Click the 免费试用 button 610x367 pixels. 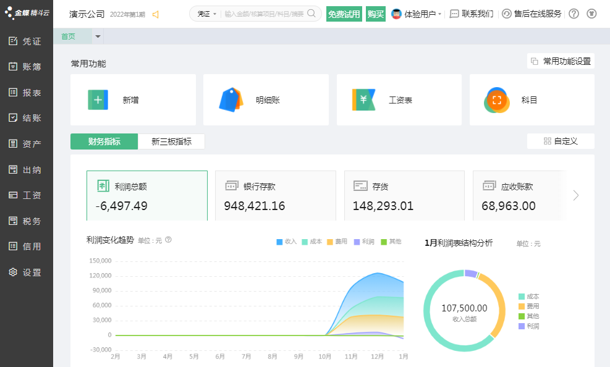click(344, 14)
